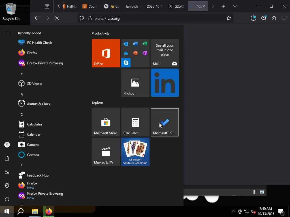Jump to the '#' letter section header

[22, 74]
